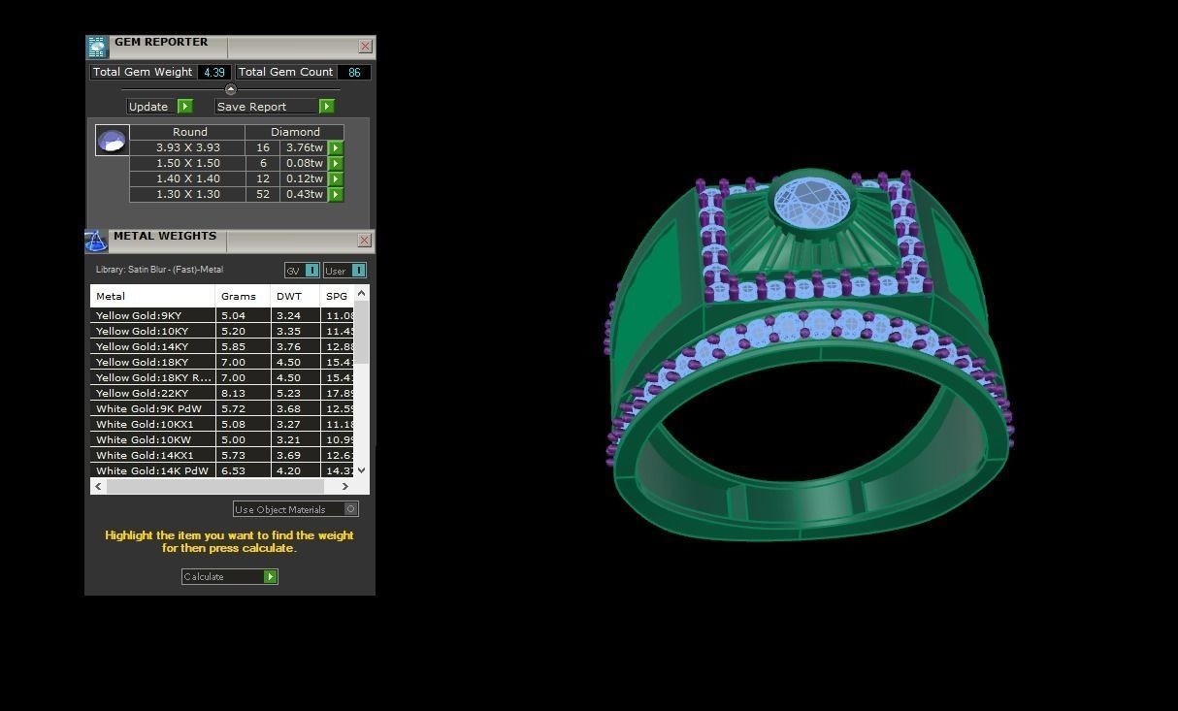Viewport: 1178px width, 711px height.
Task: Select the White Gold:14KX1 row
Action: click(x=223, y=455)
